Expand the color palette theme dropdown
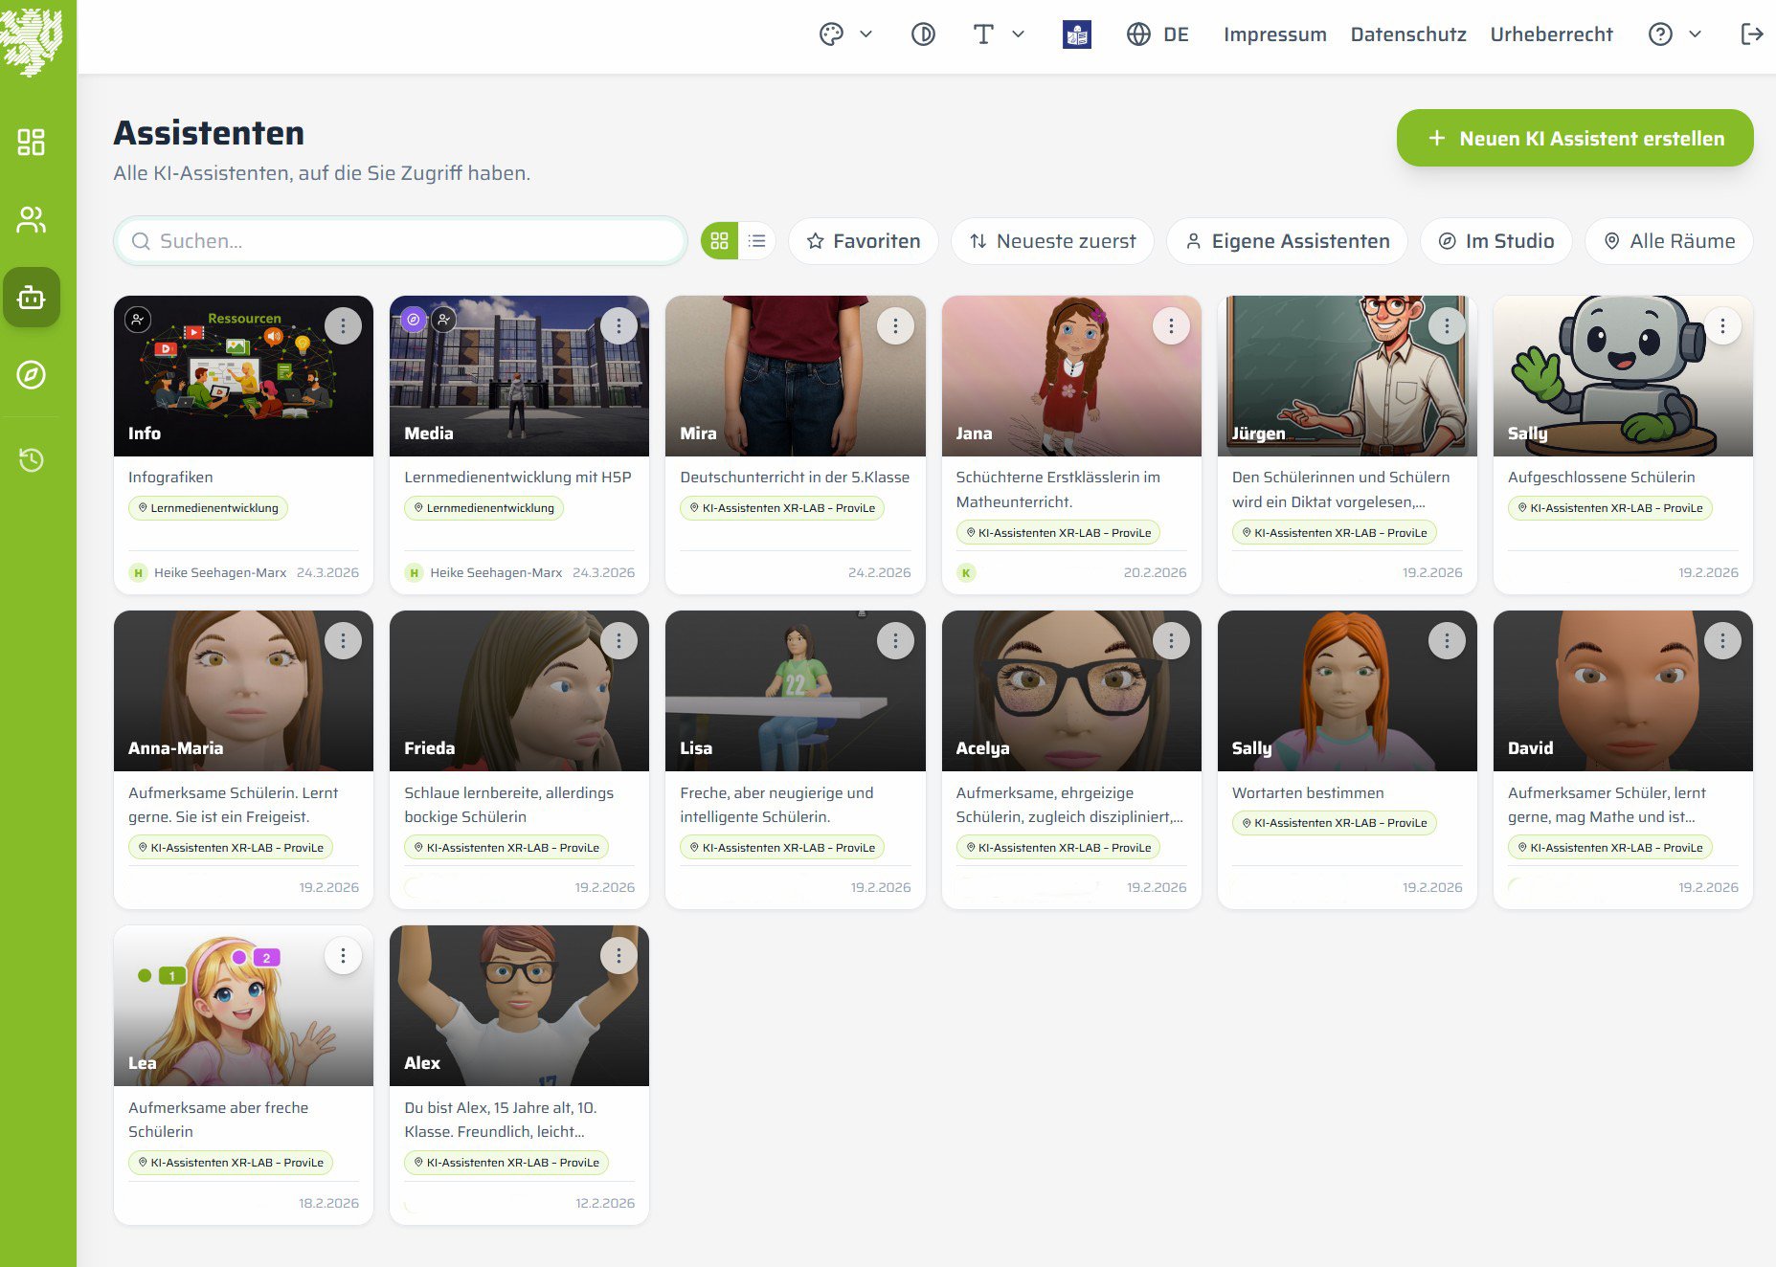Screen dimensions: 1776x1267 pyautogui.click(x=845, y=34)
